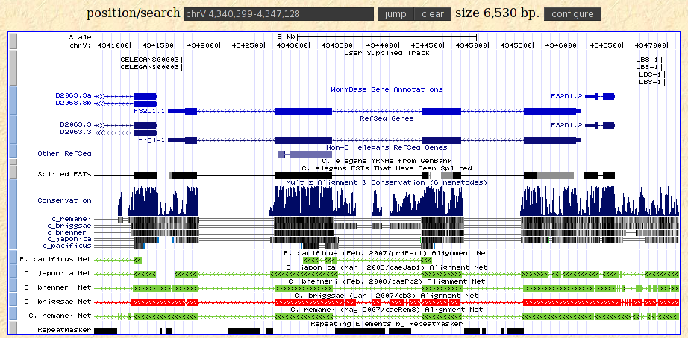This screenshot has height=338, width=688.
Task: Click the jump button
Action: (x=395, y=14)
